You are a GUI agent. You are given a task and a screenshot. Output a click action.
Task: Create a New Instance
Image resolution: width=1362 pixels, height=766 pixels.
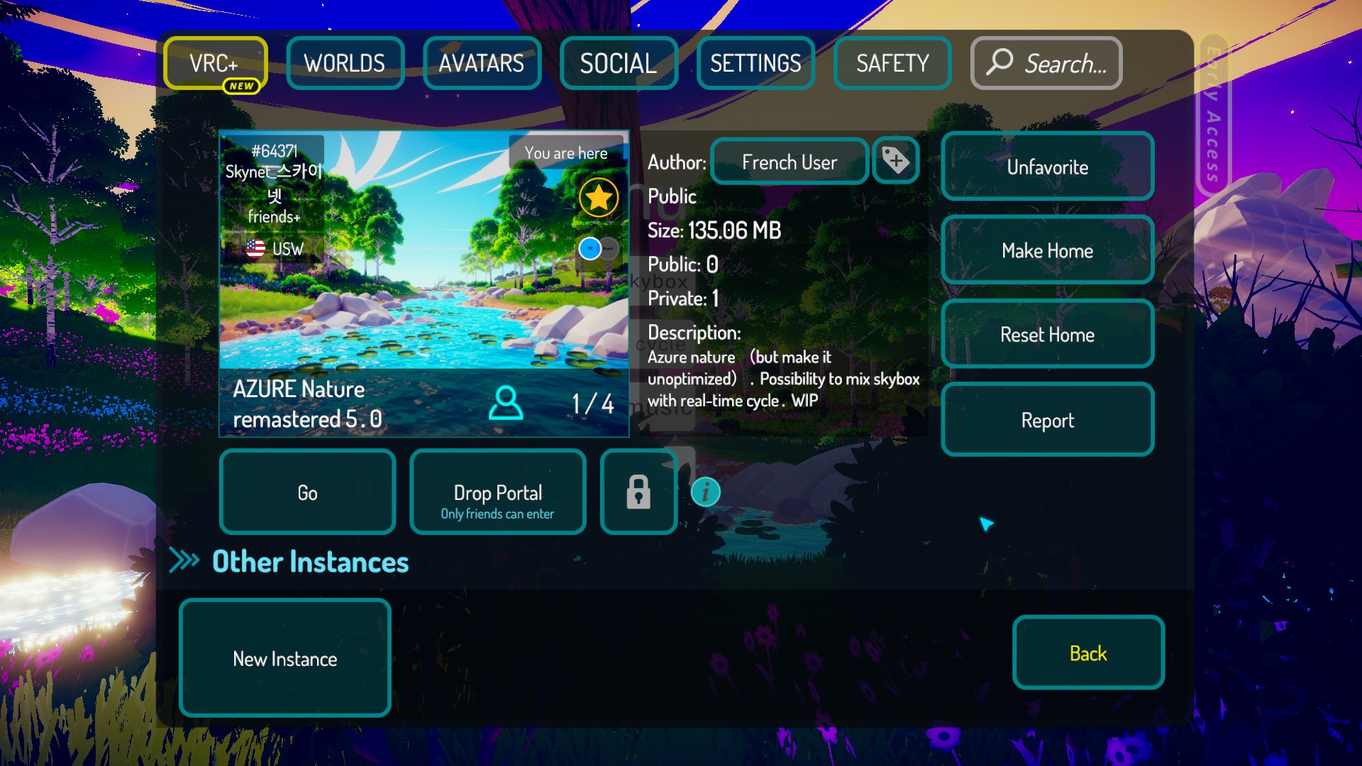point(285,658)
